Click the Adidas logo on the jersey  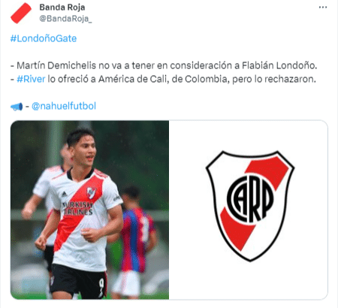tap(64, 194)
